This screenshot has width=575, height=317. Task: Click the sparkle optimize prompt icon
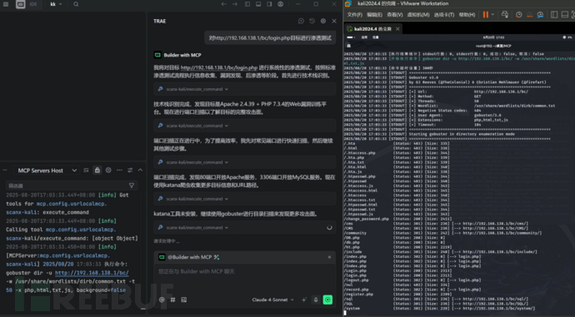coord(304,300)
